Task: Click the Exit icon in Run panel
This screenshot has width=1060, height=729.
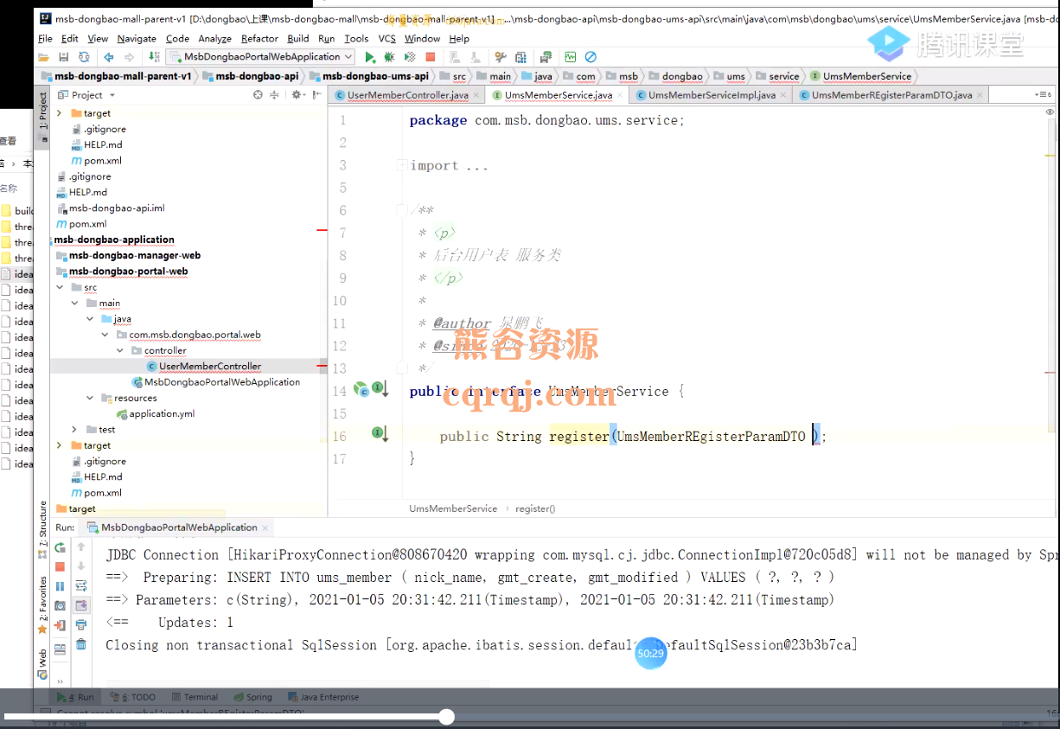Action: 60,625
